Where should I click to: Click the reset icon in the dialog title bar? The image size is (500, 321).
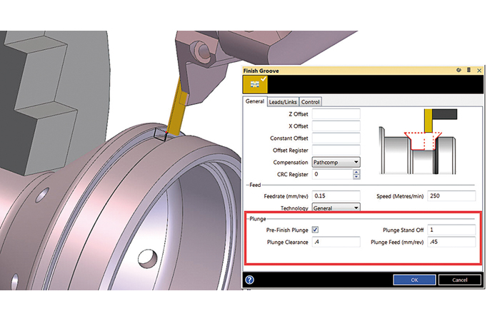point(459,70)
